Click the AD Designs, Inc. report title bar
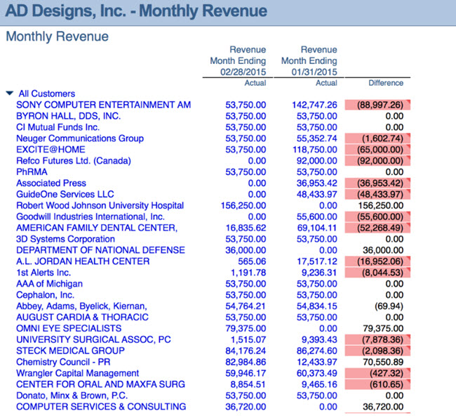 135,11
